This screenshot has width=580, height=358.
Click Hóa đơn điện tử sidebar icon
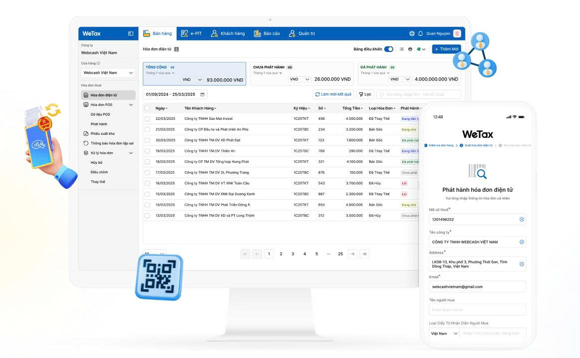coord(86,95)
